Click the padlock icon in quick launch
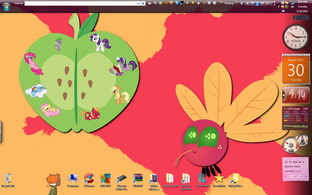This screenshot has height=195, width=312. [187, 3]
